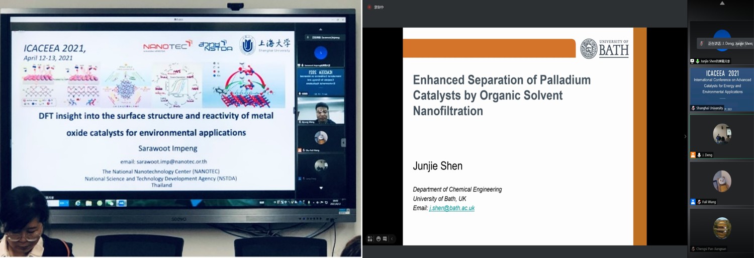Screen dimensions: 754x258
Task: Select J. Deng's video tile
Action: pyautogui.click(x=722, y=134)
